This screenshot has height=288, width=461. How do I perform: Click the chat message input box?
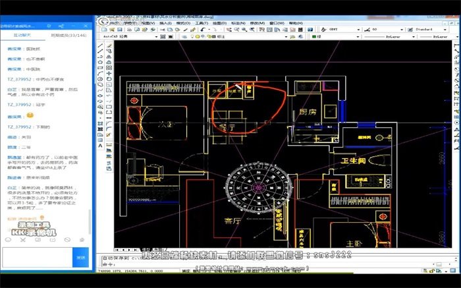(x=36, y=258)
